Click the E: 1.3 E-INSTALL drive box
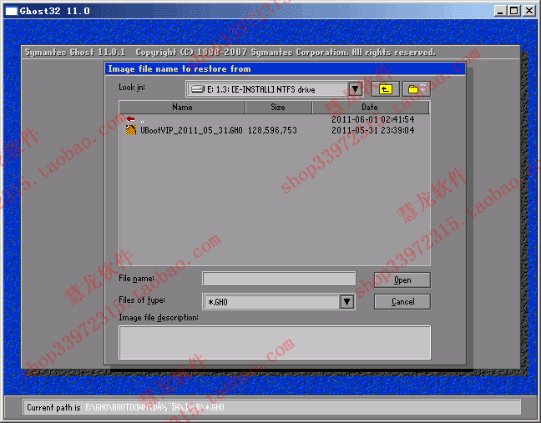 click(x=267, y=89)
